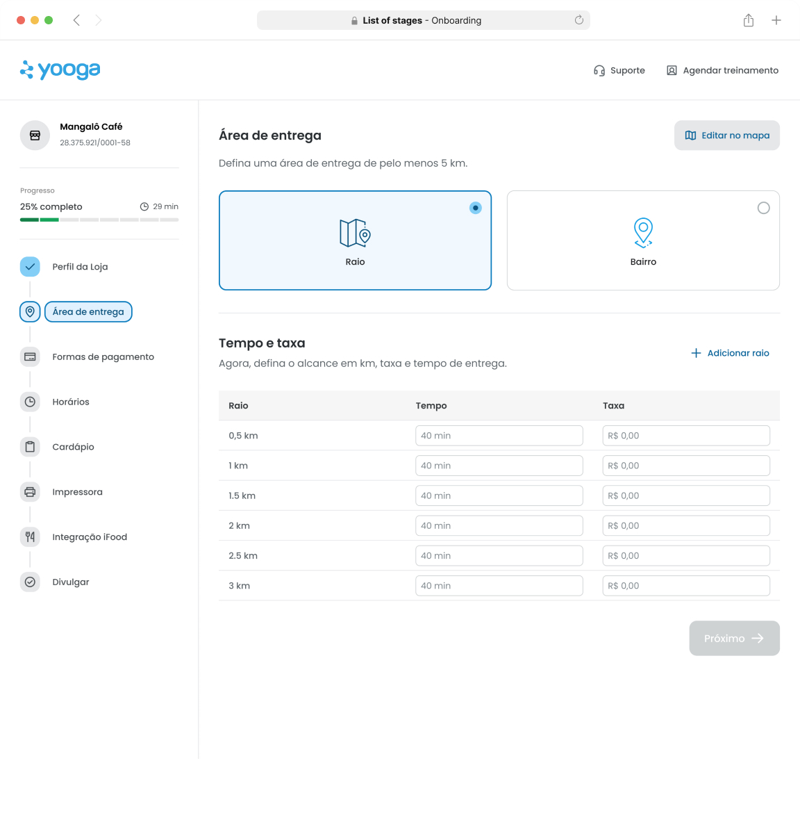The image size is (800, 827).
Task: Click the Adicionar raio link
Action: point(730,353)
